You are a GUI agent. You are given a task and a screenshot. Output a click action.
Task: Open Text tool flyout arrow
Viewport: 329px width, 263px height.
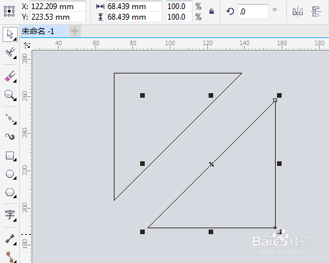tap(15, 220)
